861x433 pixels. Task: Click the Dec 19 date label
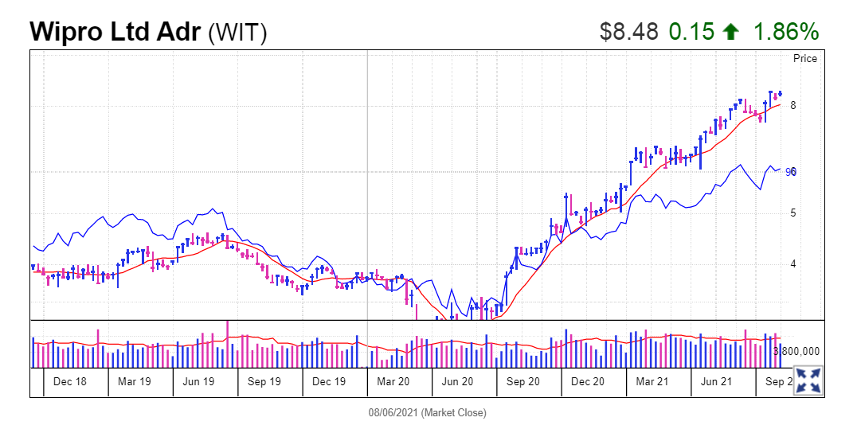coord(329,381)
